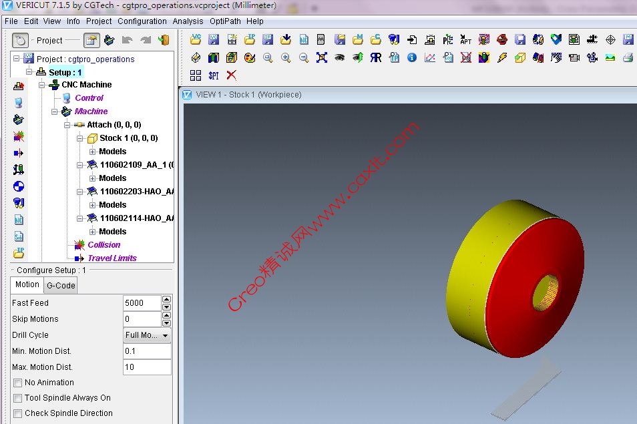The image size is (637, 424).
Task: Switch to the G-Code tab
Action: 61,285
